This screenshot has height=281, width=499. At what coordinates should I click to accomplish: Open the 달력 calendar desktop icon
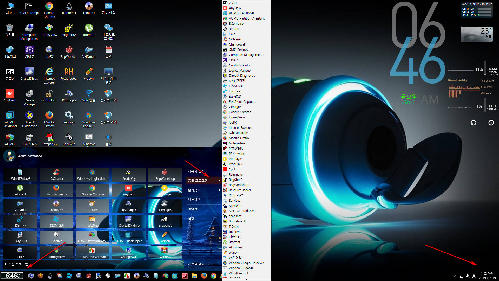click(x=108, y=52)
